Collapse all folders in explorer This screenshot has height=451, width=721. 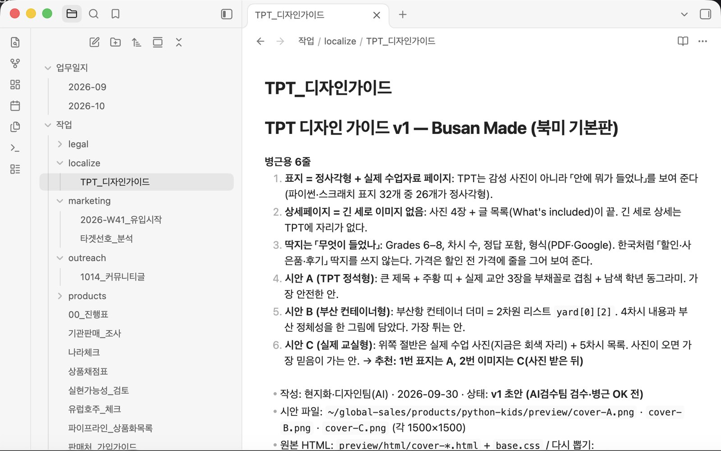(179, 42)
